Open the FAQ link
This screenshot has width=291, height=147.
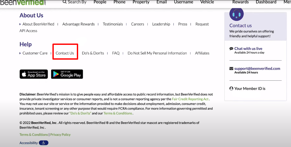116,53
